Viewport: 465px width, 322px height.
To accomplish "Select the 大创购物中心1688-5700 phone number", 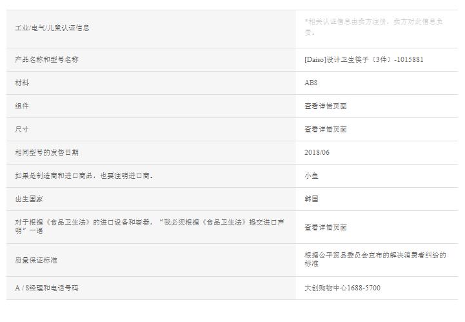I will point(342,288).
